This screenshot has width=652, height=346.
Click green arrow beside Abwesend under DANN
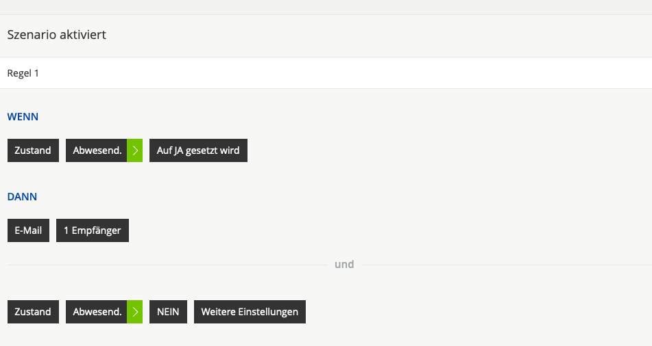(x=135, y=312)
